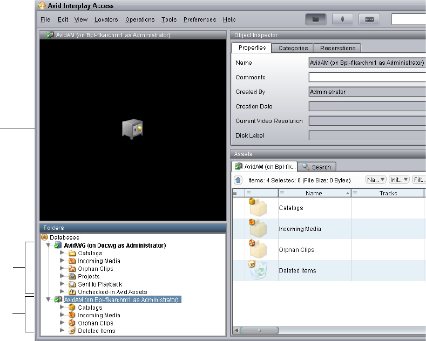Image resolution: width=426 pixels, height=341 pixels.
Task: Click the Created By field
Action: click(x=367, y=92)
